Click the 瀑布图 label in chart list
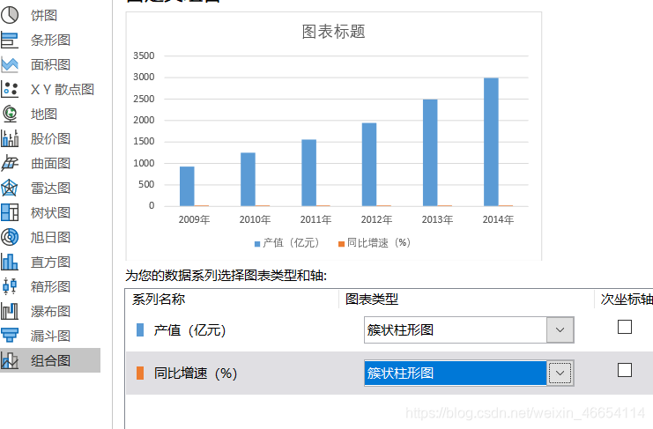The height and width of the screenshot is (429, 653). point(50,311)
